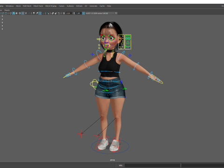Select the blue root circle under feet
224x168 pixels.
pos(110,146)
